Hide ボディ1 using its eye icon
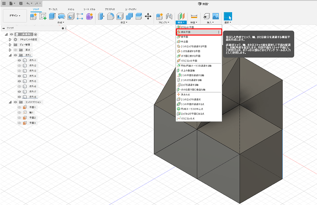The height and width of the screenshot is (205, 317). coord(19,60)
